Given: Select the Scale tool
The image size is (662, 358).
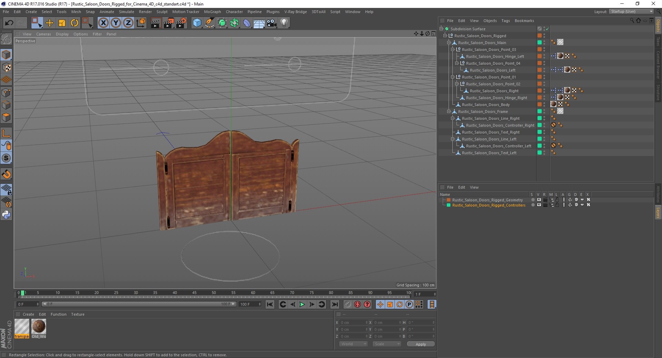Looking at the screenshot, I should [x=62, y=23].
